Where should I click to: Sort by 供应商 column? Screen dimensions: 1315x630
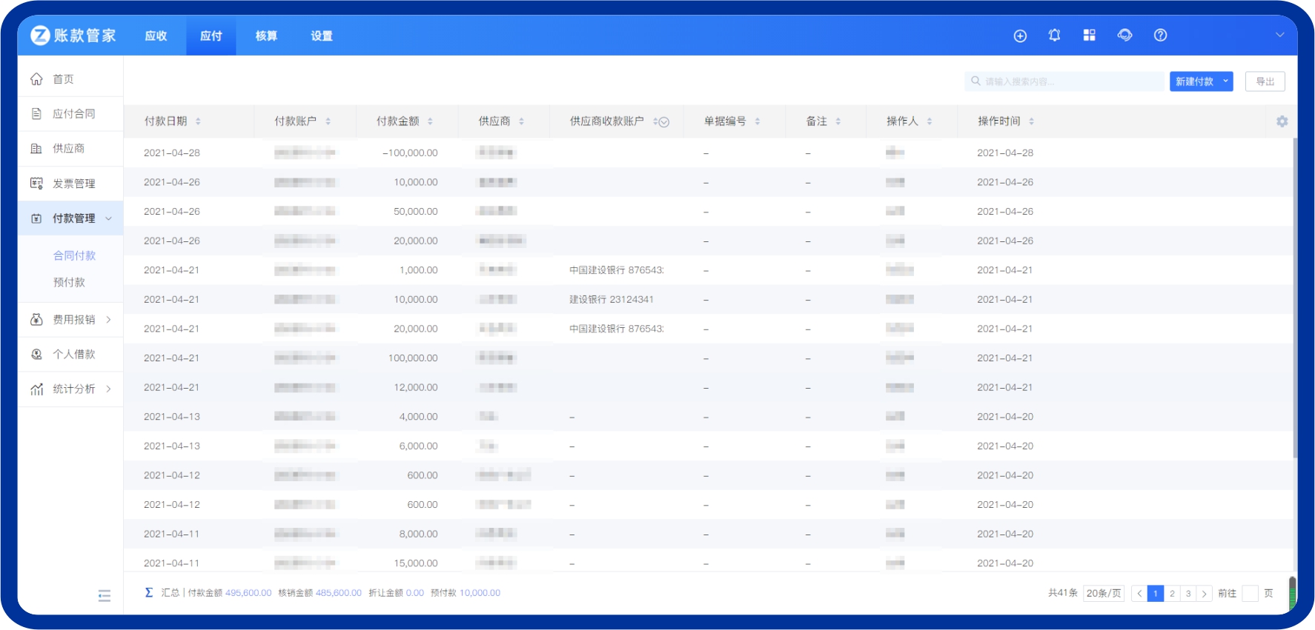521,121
